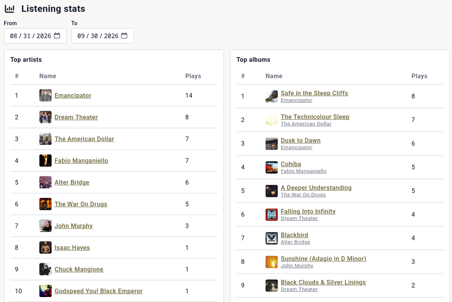Edit the To date field 09/30/2026
This screenshot has width=452, height=302.
[102, 36]
